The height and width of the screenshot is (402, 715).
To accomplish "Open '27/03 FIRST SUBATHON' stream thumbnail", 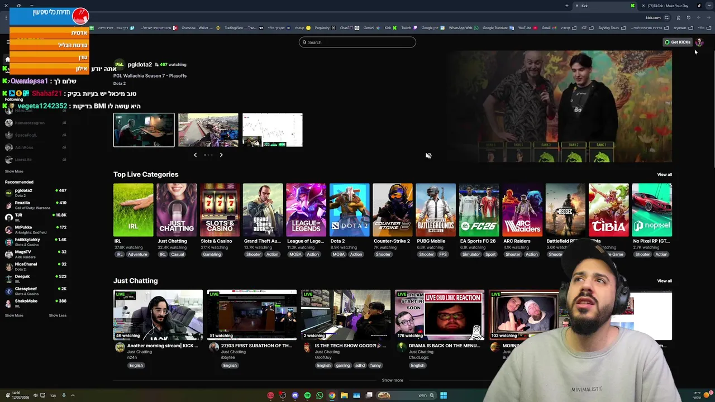I will point(252,315).
